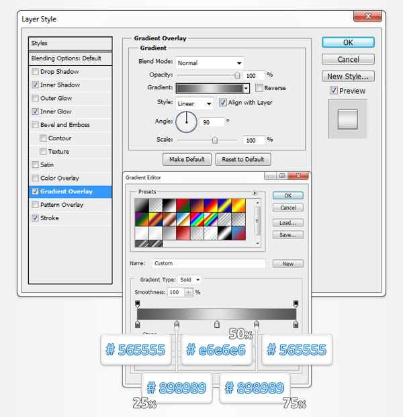Pick the black-white-black preset in third row
The width and height of the screenshot is (403, 417).
(x=224, y=233)
